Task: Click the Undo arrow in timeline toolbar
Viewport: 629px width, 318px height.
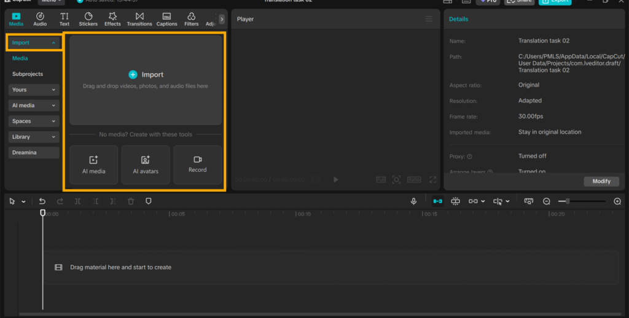Action: [42, 201]
